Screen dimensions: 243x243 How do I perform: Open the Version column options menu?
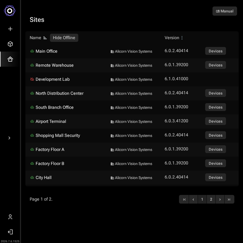click(x=182, y=38)
